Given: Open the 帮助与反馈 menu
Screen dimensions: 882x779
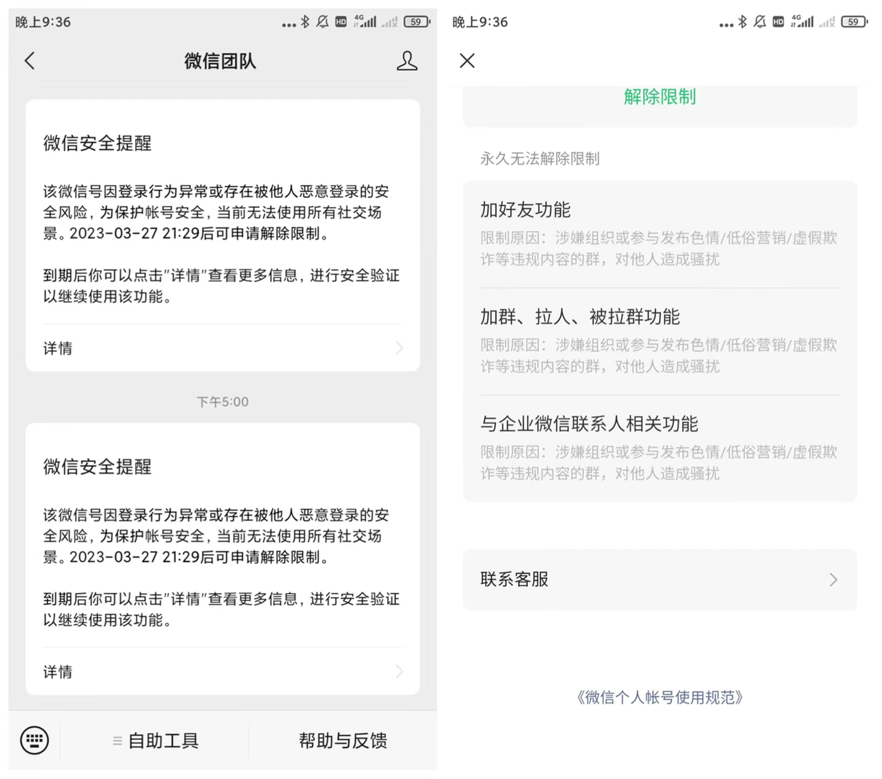Looking at the screenshot, I should pos(342,740).
